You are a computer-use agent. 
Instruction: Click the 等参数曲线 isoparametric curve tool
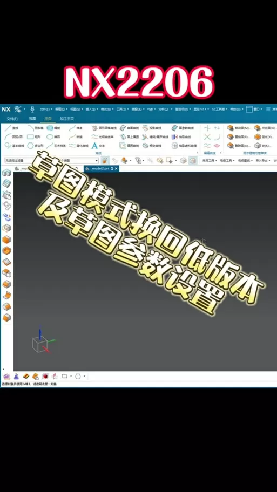click(x=183, y=128)
